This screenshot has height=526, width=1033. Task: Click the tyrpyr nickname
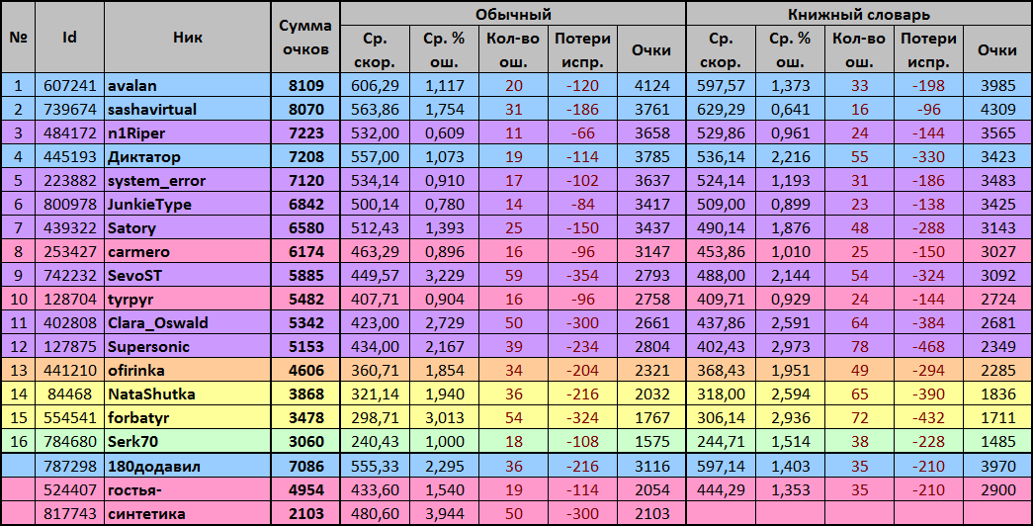pos(130,300)
